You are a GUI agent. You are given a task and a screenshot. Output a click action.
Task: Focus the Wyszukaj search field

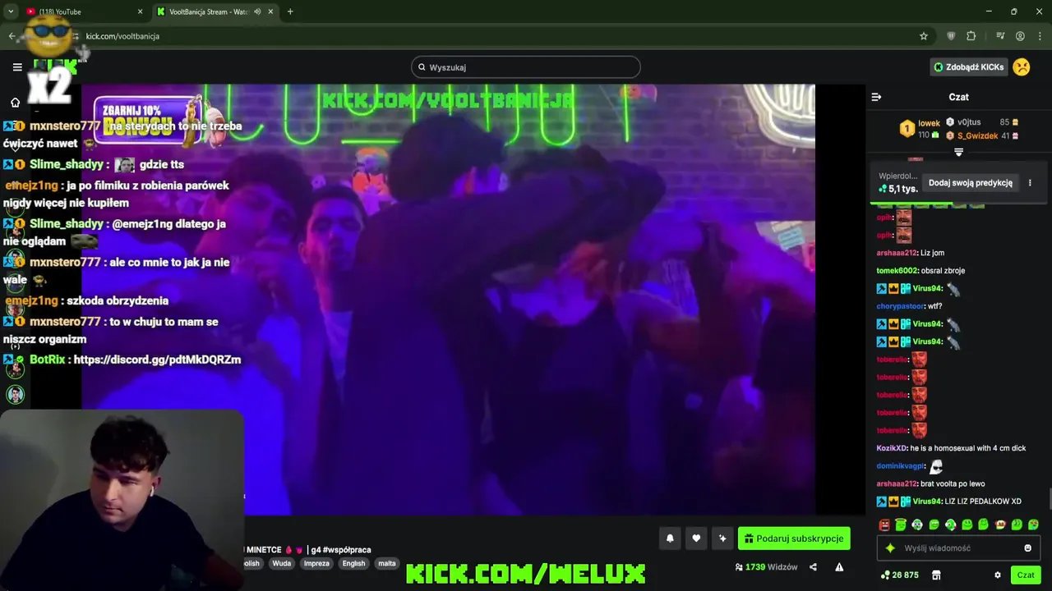[526, 67]
